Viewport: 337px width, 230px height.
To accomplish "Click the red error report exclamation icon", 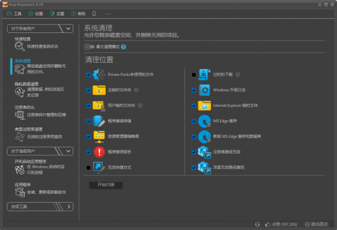I will point(99,152).
